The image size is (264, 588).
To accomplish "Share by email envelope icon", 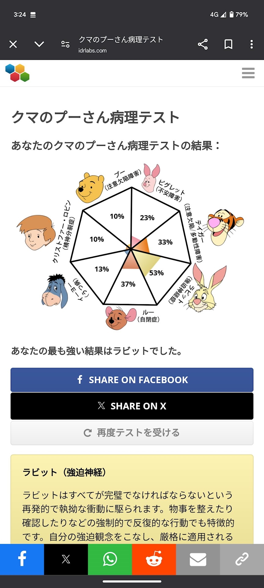I will pos(198,559).
